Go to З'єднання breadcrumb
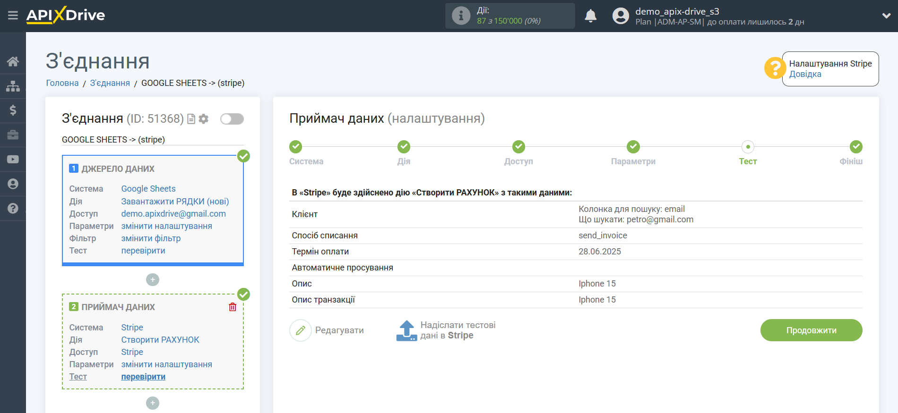The image size is (898, 413). tap(110, 83)
